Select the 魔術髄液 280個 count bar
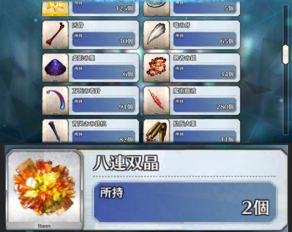 pyautogui.click(x=205, y=105)
